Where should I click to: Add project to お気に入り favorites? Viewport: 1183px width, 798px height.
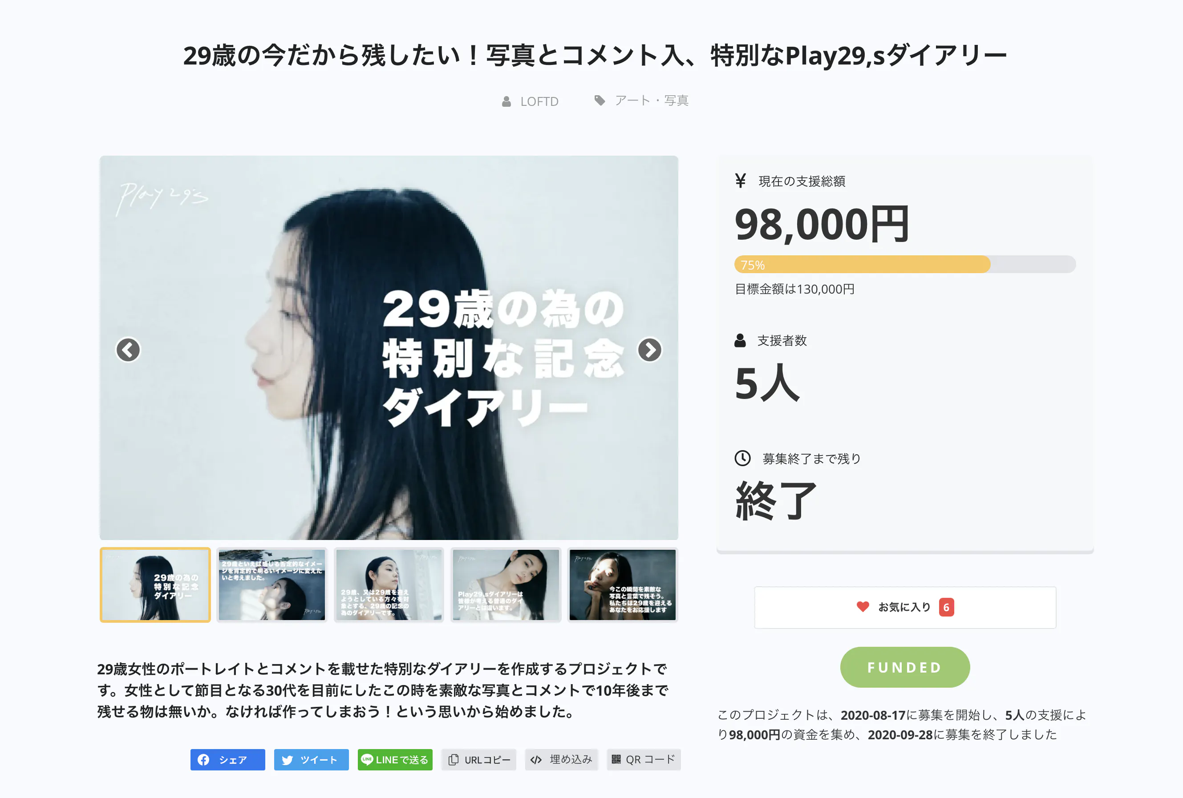point(904,607)
